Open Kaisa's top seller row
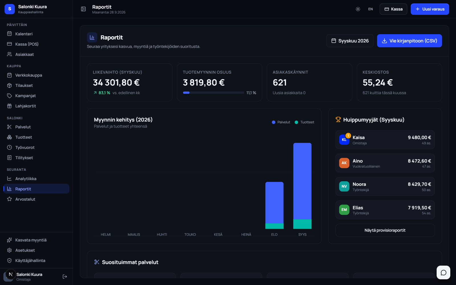Viewport: 456px width, 285px height. pos(385,140)
